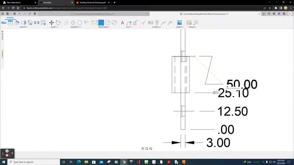The width and height of the screenshot is (294, 165).
Task: Select the Rotate tool
Action: (58, 22)
